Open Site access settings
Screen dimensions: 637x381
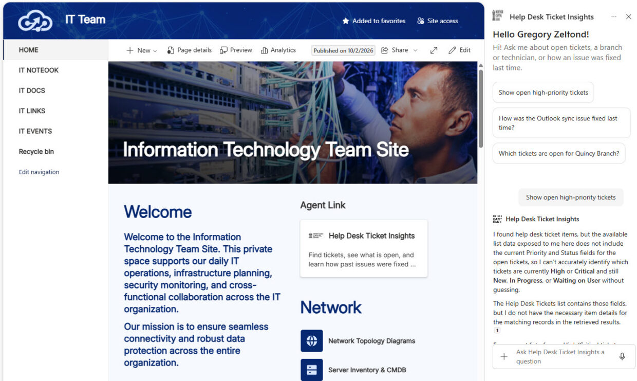coord(437,21)
